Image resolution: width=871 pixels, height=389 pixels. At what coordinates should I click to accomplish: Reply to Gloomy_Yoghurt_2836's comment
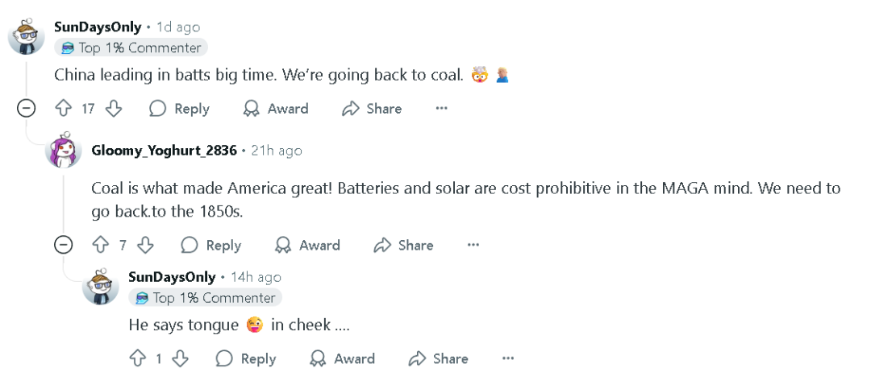tap(211, 245)
